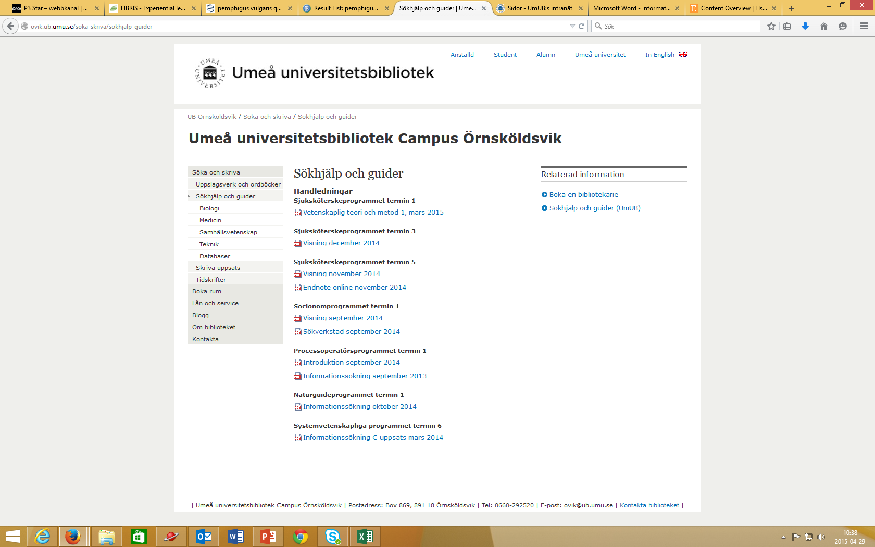Switch to the Result List tab
Viewport: 875px width, 547px height.
pos(346,8)
